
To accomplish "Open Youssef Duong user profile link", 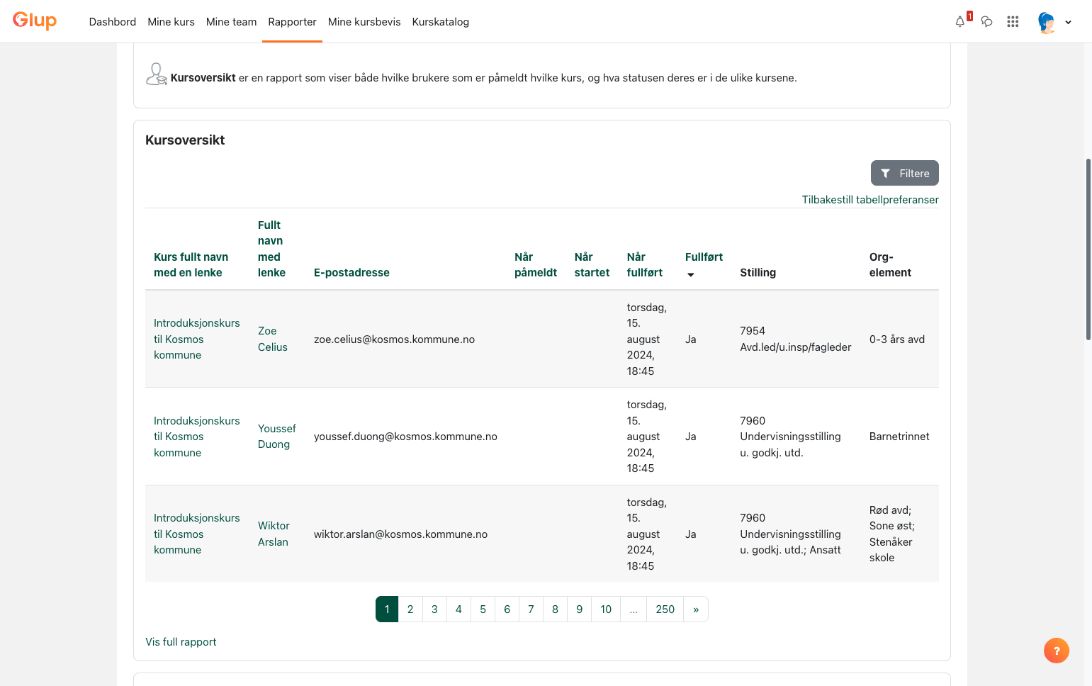I will coord(277,437).
